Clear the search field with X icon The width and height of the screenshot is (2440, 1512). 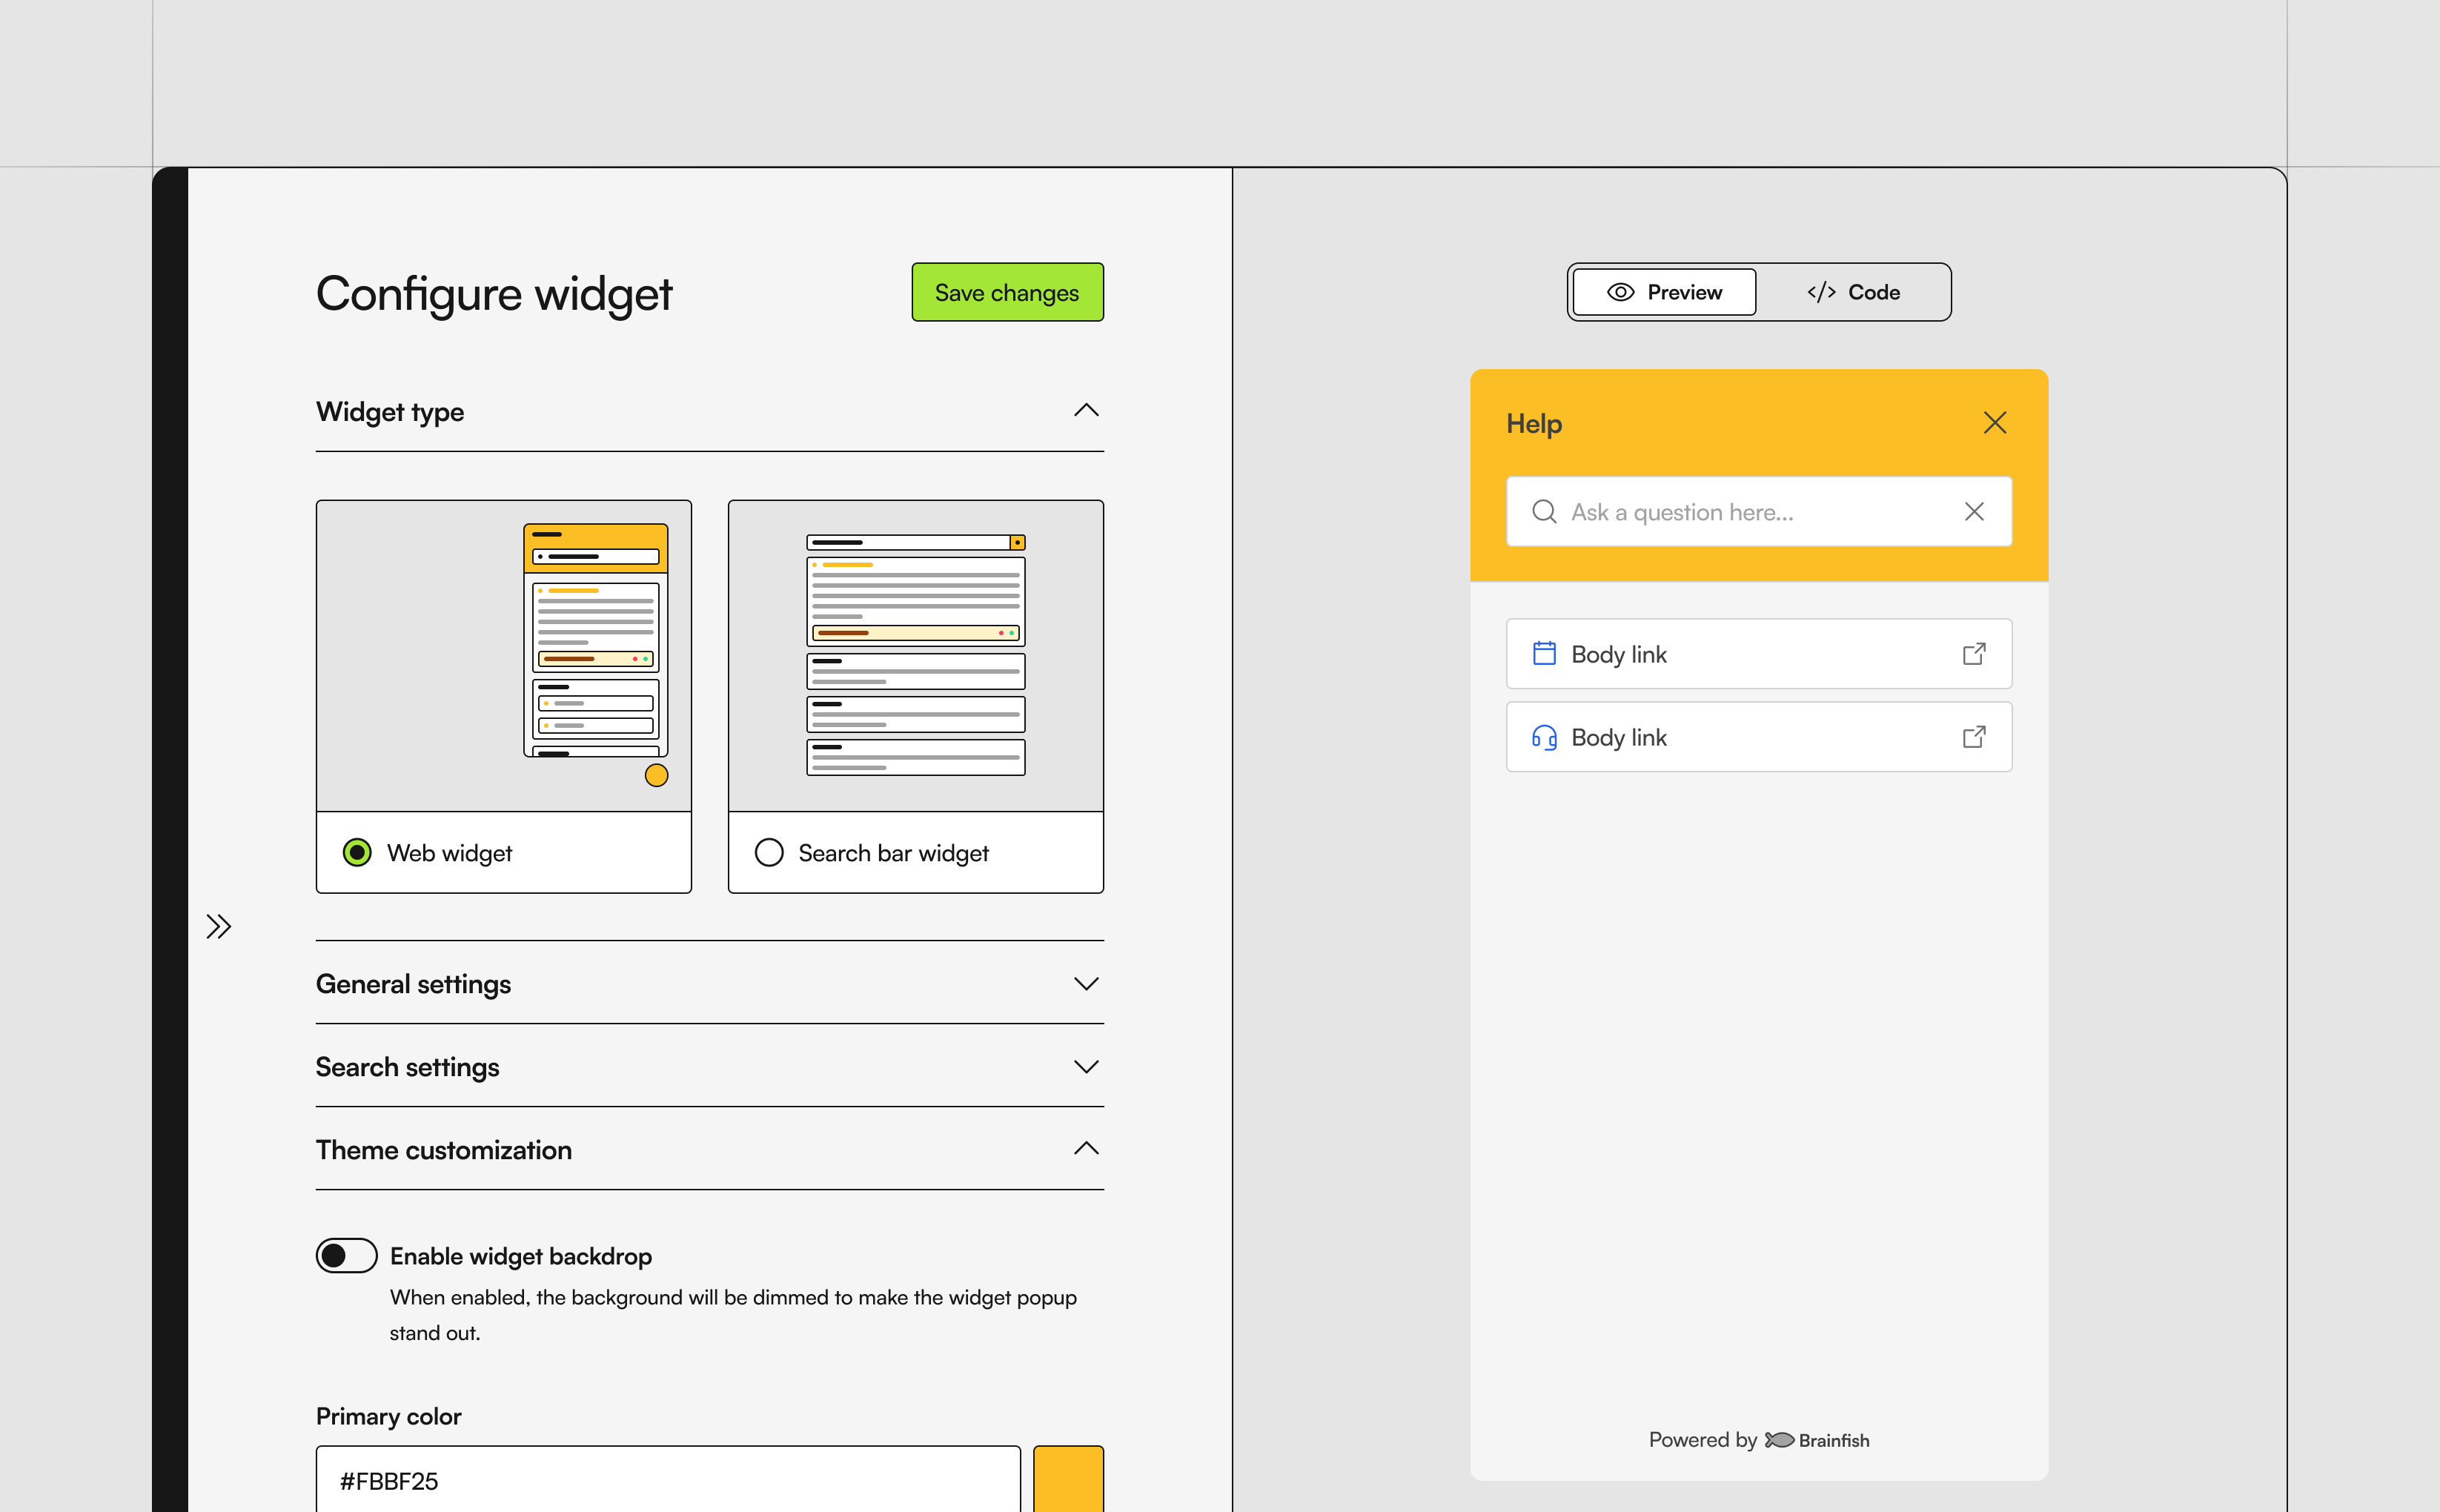(1974, 512)
